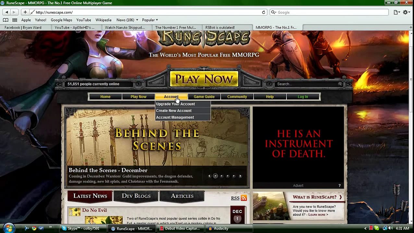The height and width of the screenshot is (233, 414).
Task: Click the runescape.com address field
Action: point(148,12)
